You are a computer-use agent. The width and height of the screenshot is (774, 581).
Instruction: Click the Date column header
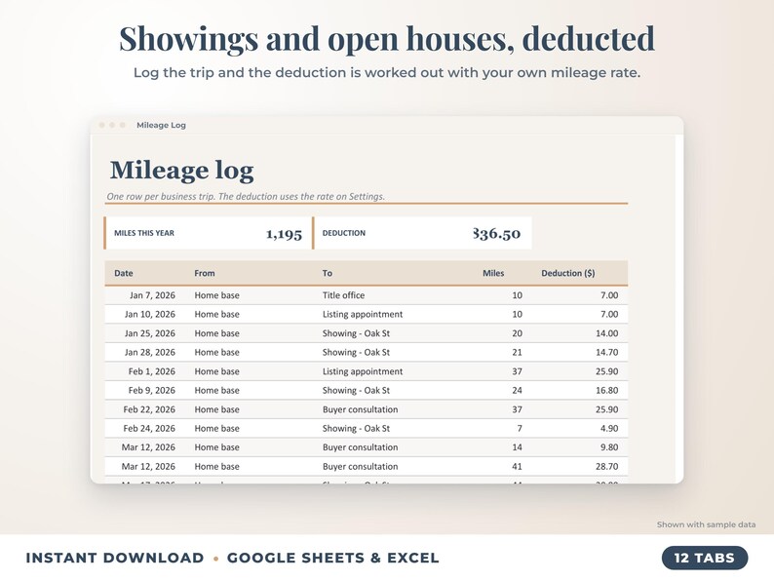click(124, 273)
